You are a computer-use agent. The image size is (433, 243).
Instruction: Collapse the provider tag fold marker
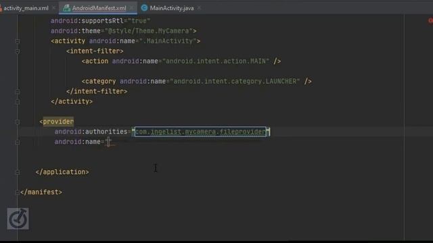tap(18, 122)
